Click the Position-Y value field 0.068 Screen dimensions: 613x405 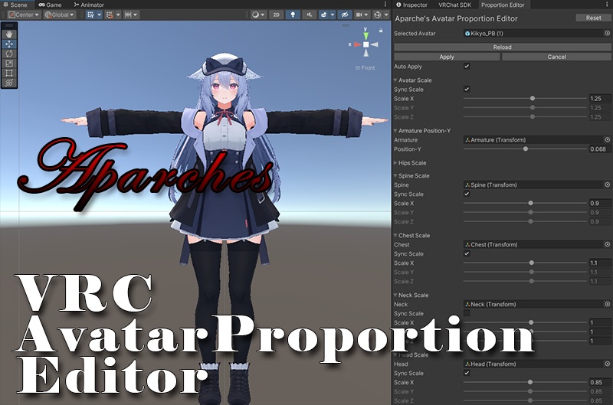pyautogui.click(x=600, y=149)
